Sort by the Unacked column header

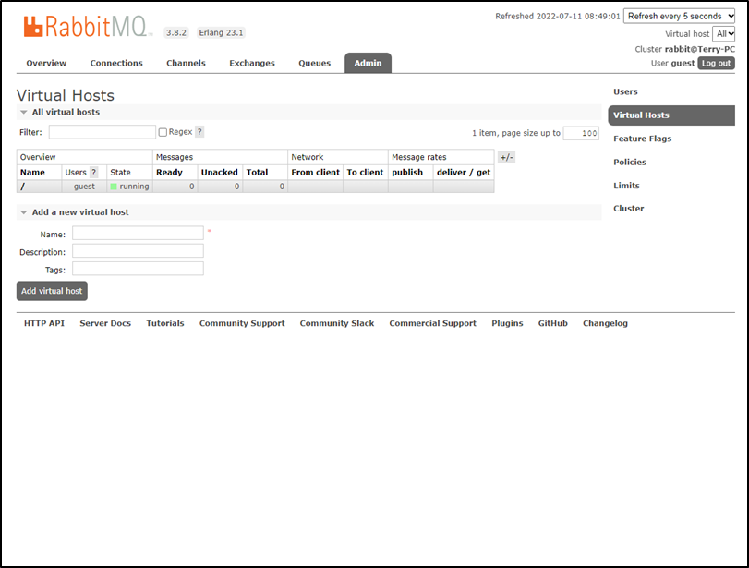pos(219,173)
